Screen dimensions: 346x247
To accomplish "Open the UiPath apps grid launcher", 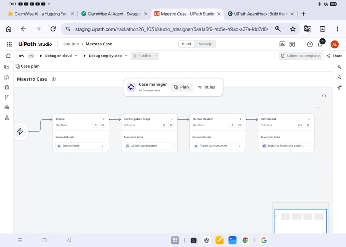I will coord(9,44).
